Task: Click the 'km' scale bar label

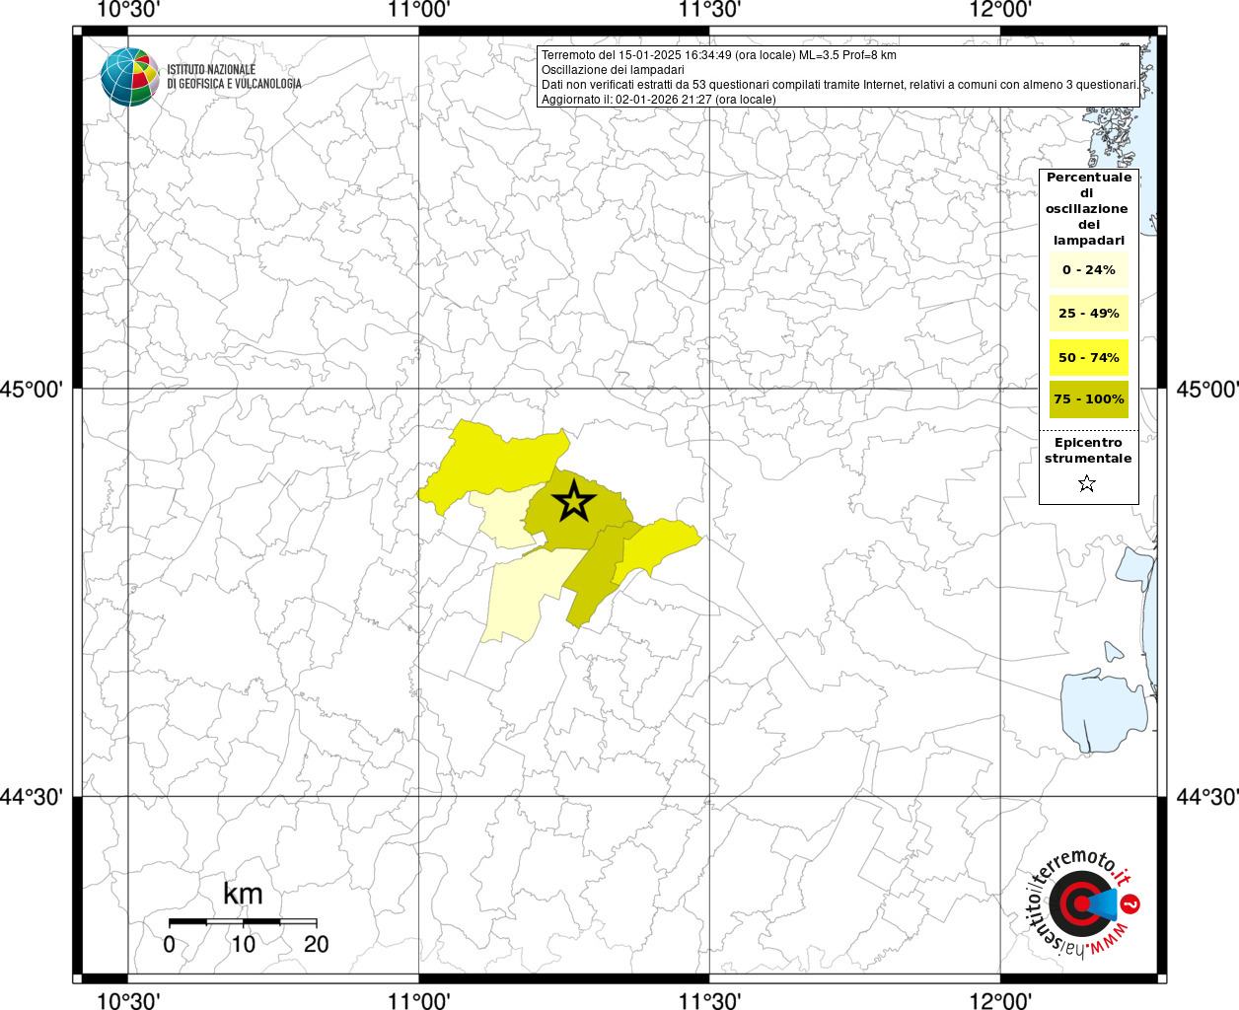Action: point(243,894)
